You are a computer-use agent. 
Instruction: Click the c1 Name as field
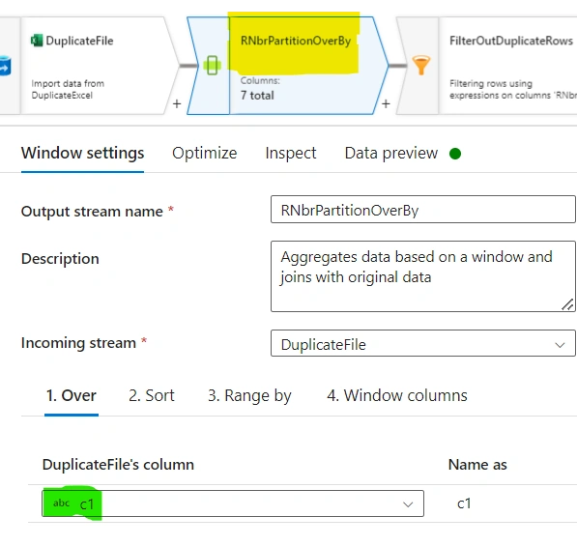464,503
